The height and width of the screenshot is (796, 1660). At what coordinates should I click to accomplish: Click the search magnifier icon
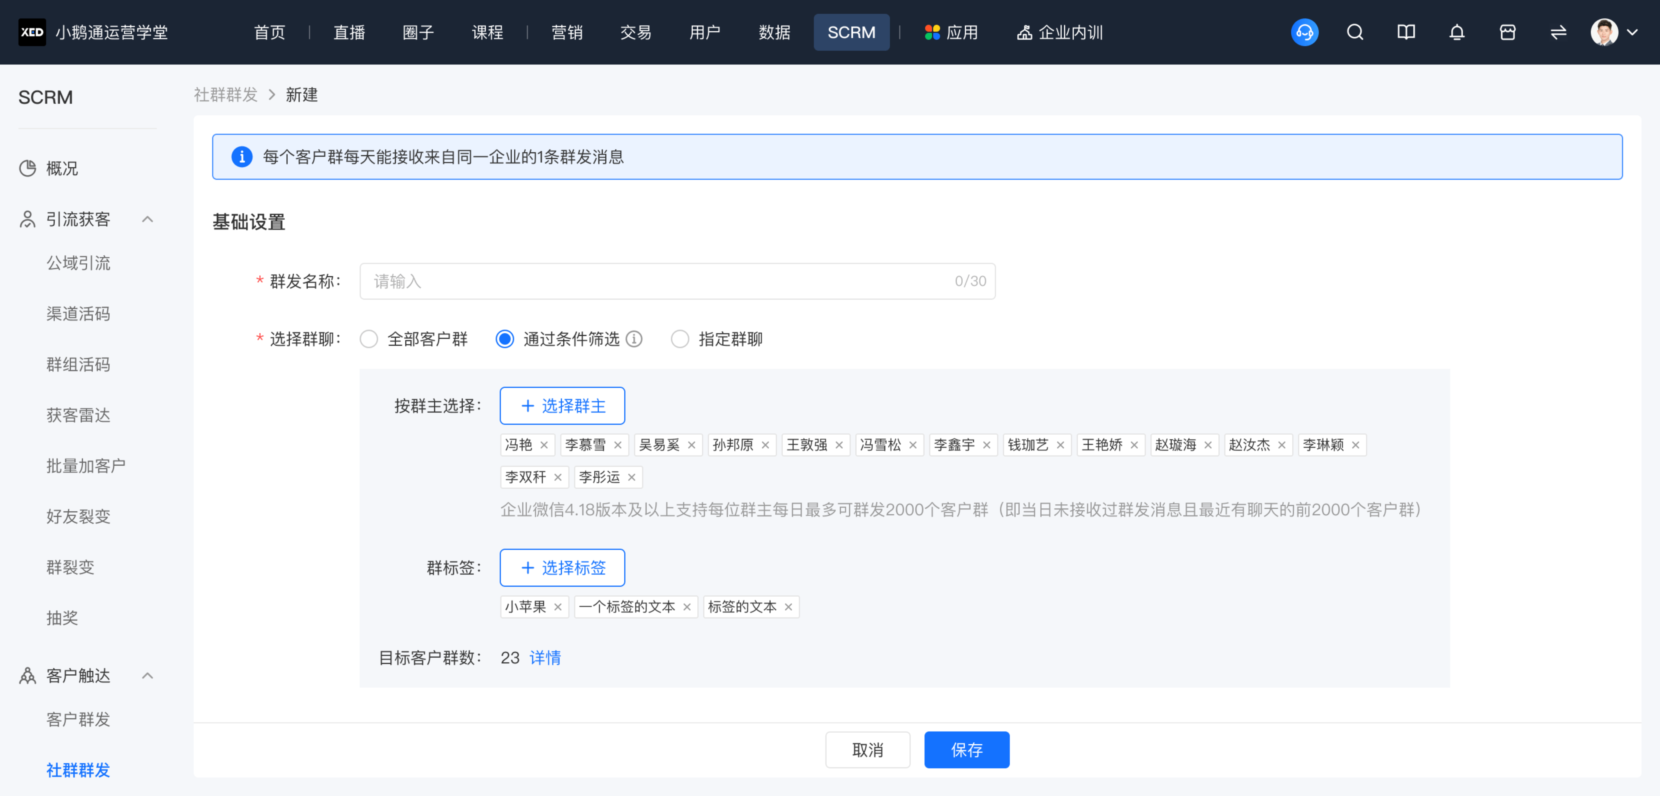[x=1355, y=32]
